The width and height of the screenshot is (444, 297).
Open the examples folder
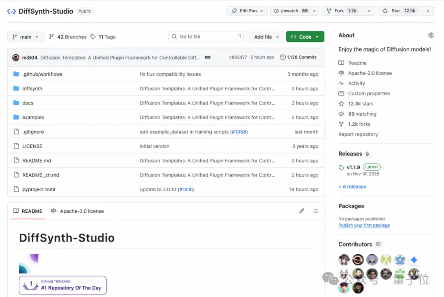33,117
